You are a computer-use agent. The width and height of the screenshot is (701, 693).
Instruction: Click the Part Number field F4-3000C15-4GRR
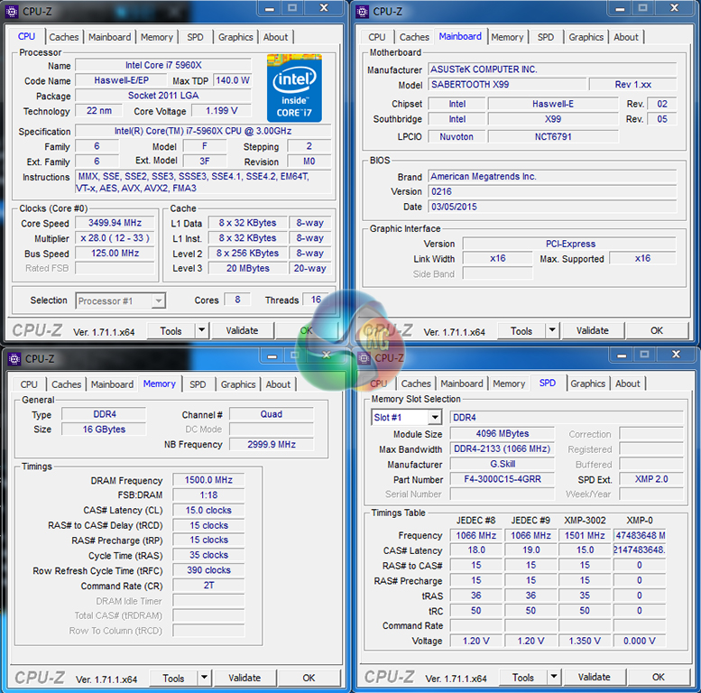coord(501,479)
